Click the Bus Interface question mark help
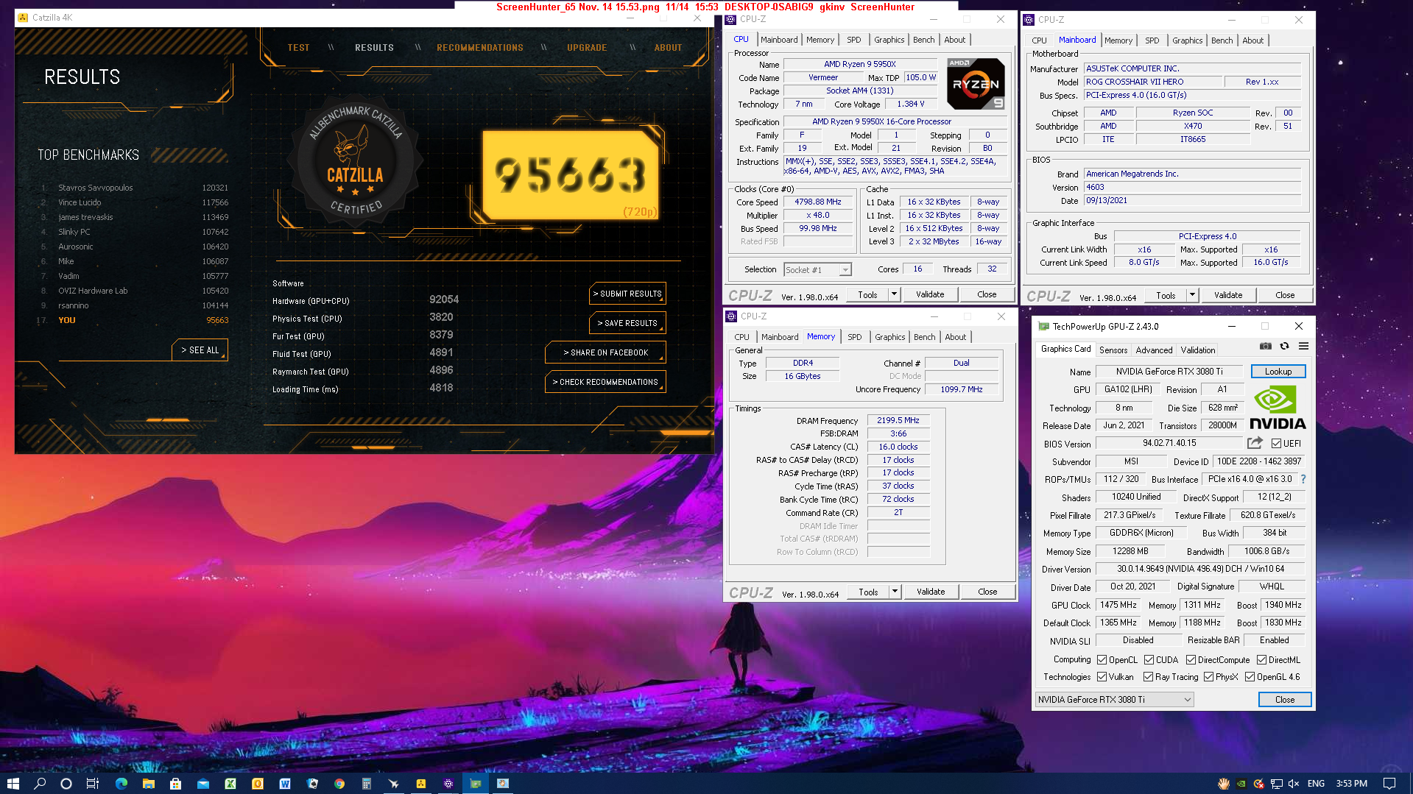 1303,479
